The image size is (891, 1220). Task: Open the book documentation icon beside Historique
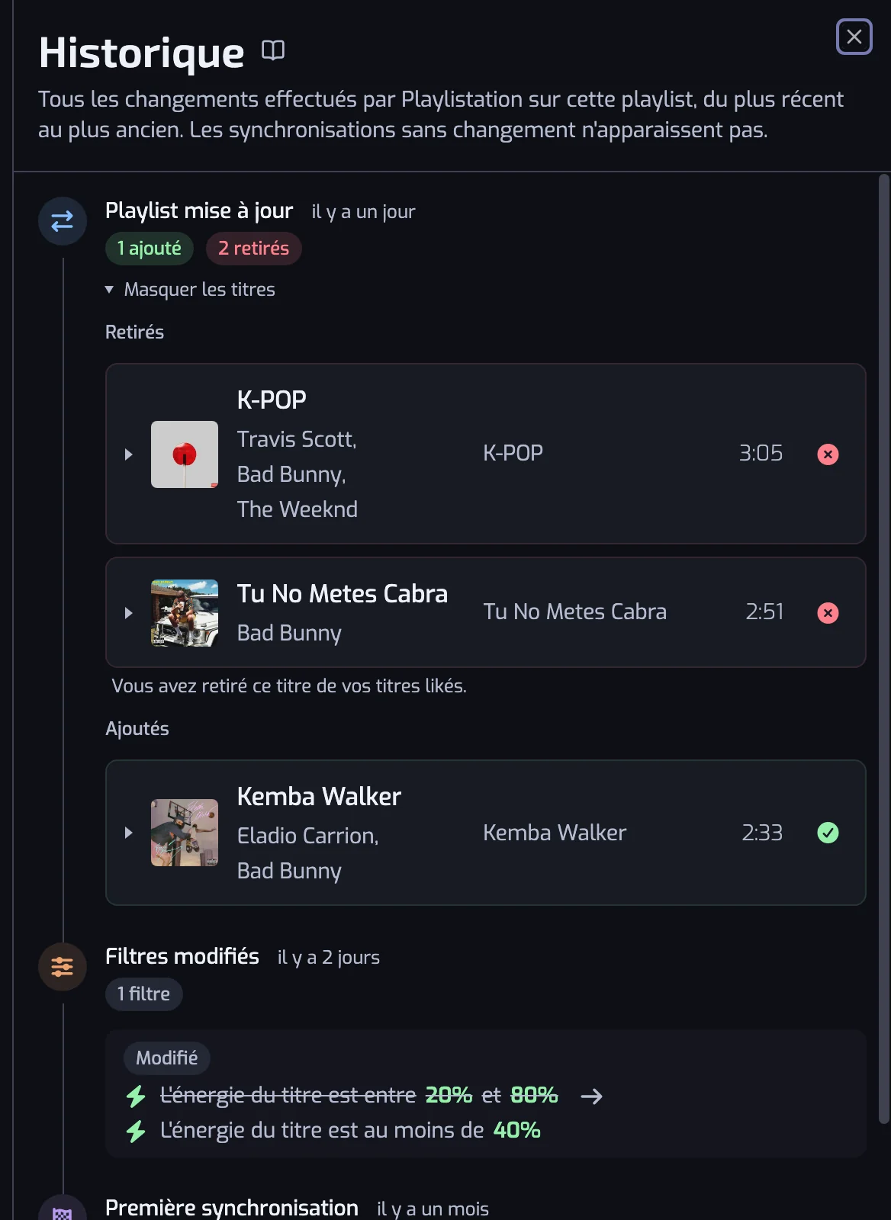click(273, 50)
